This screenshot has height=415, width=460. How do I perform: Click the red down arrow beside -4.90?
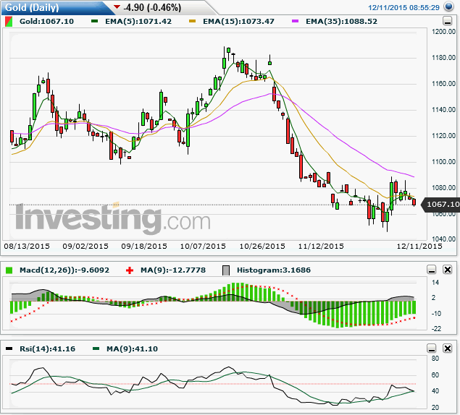coord(117,7)
